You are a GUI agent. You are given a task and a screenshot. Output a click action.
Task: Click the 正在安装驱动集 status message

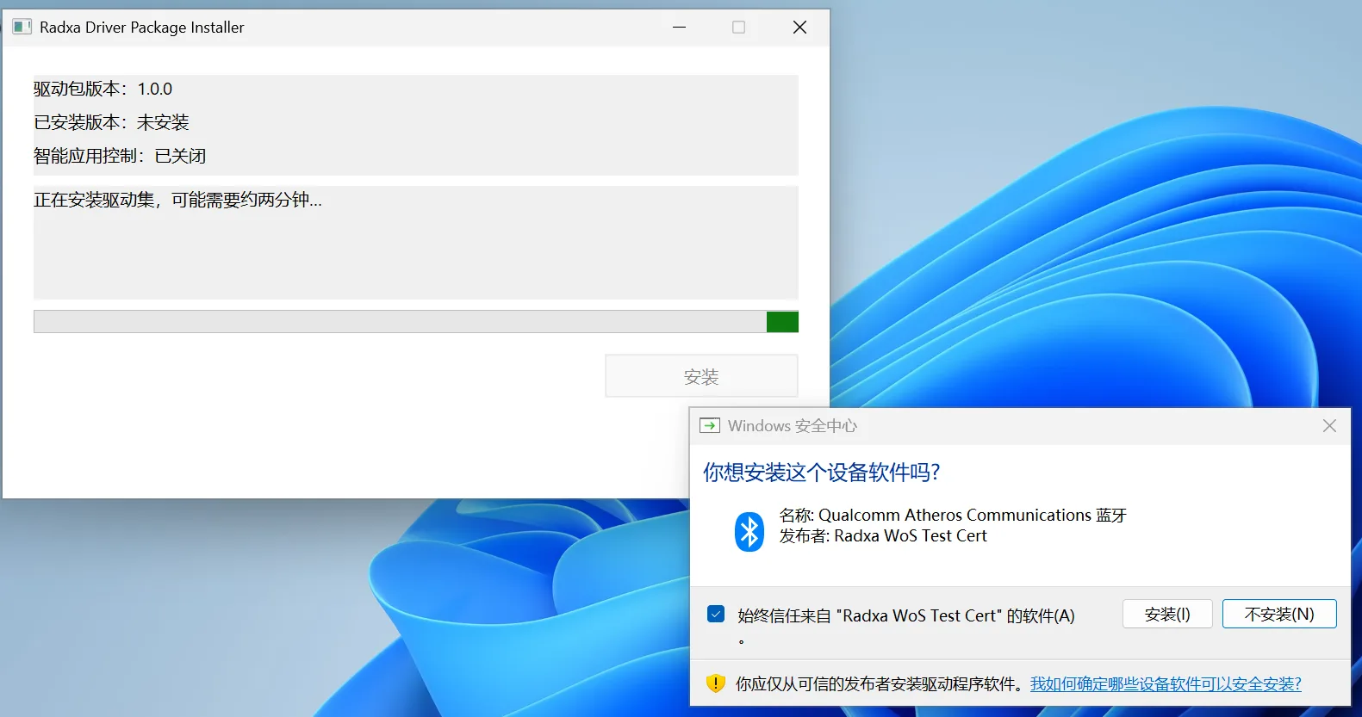[x=177, y=200]
